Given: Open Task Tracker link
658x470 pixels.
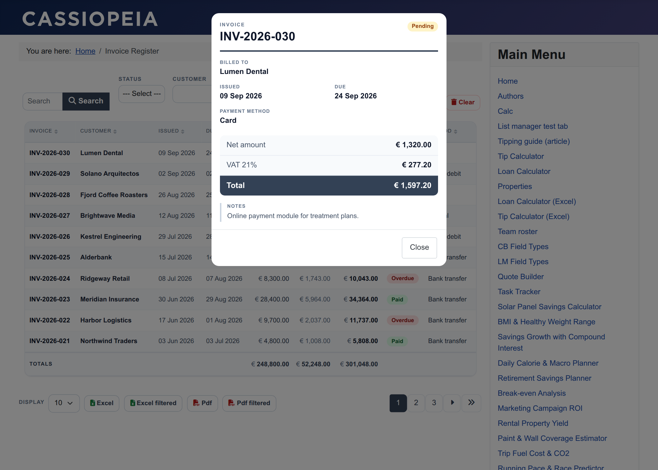Looking at the screenshot, I should coord(519,292).
